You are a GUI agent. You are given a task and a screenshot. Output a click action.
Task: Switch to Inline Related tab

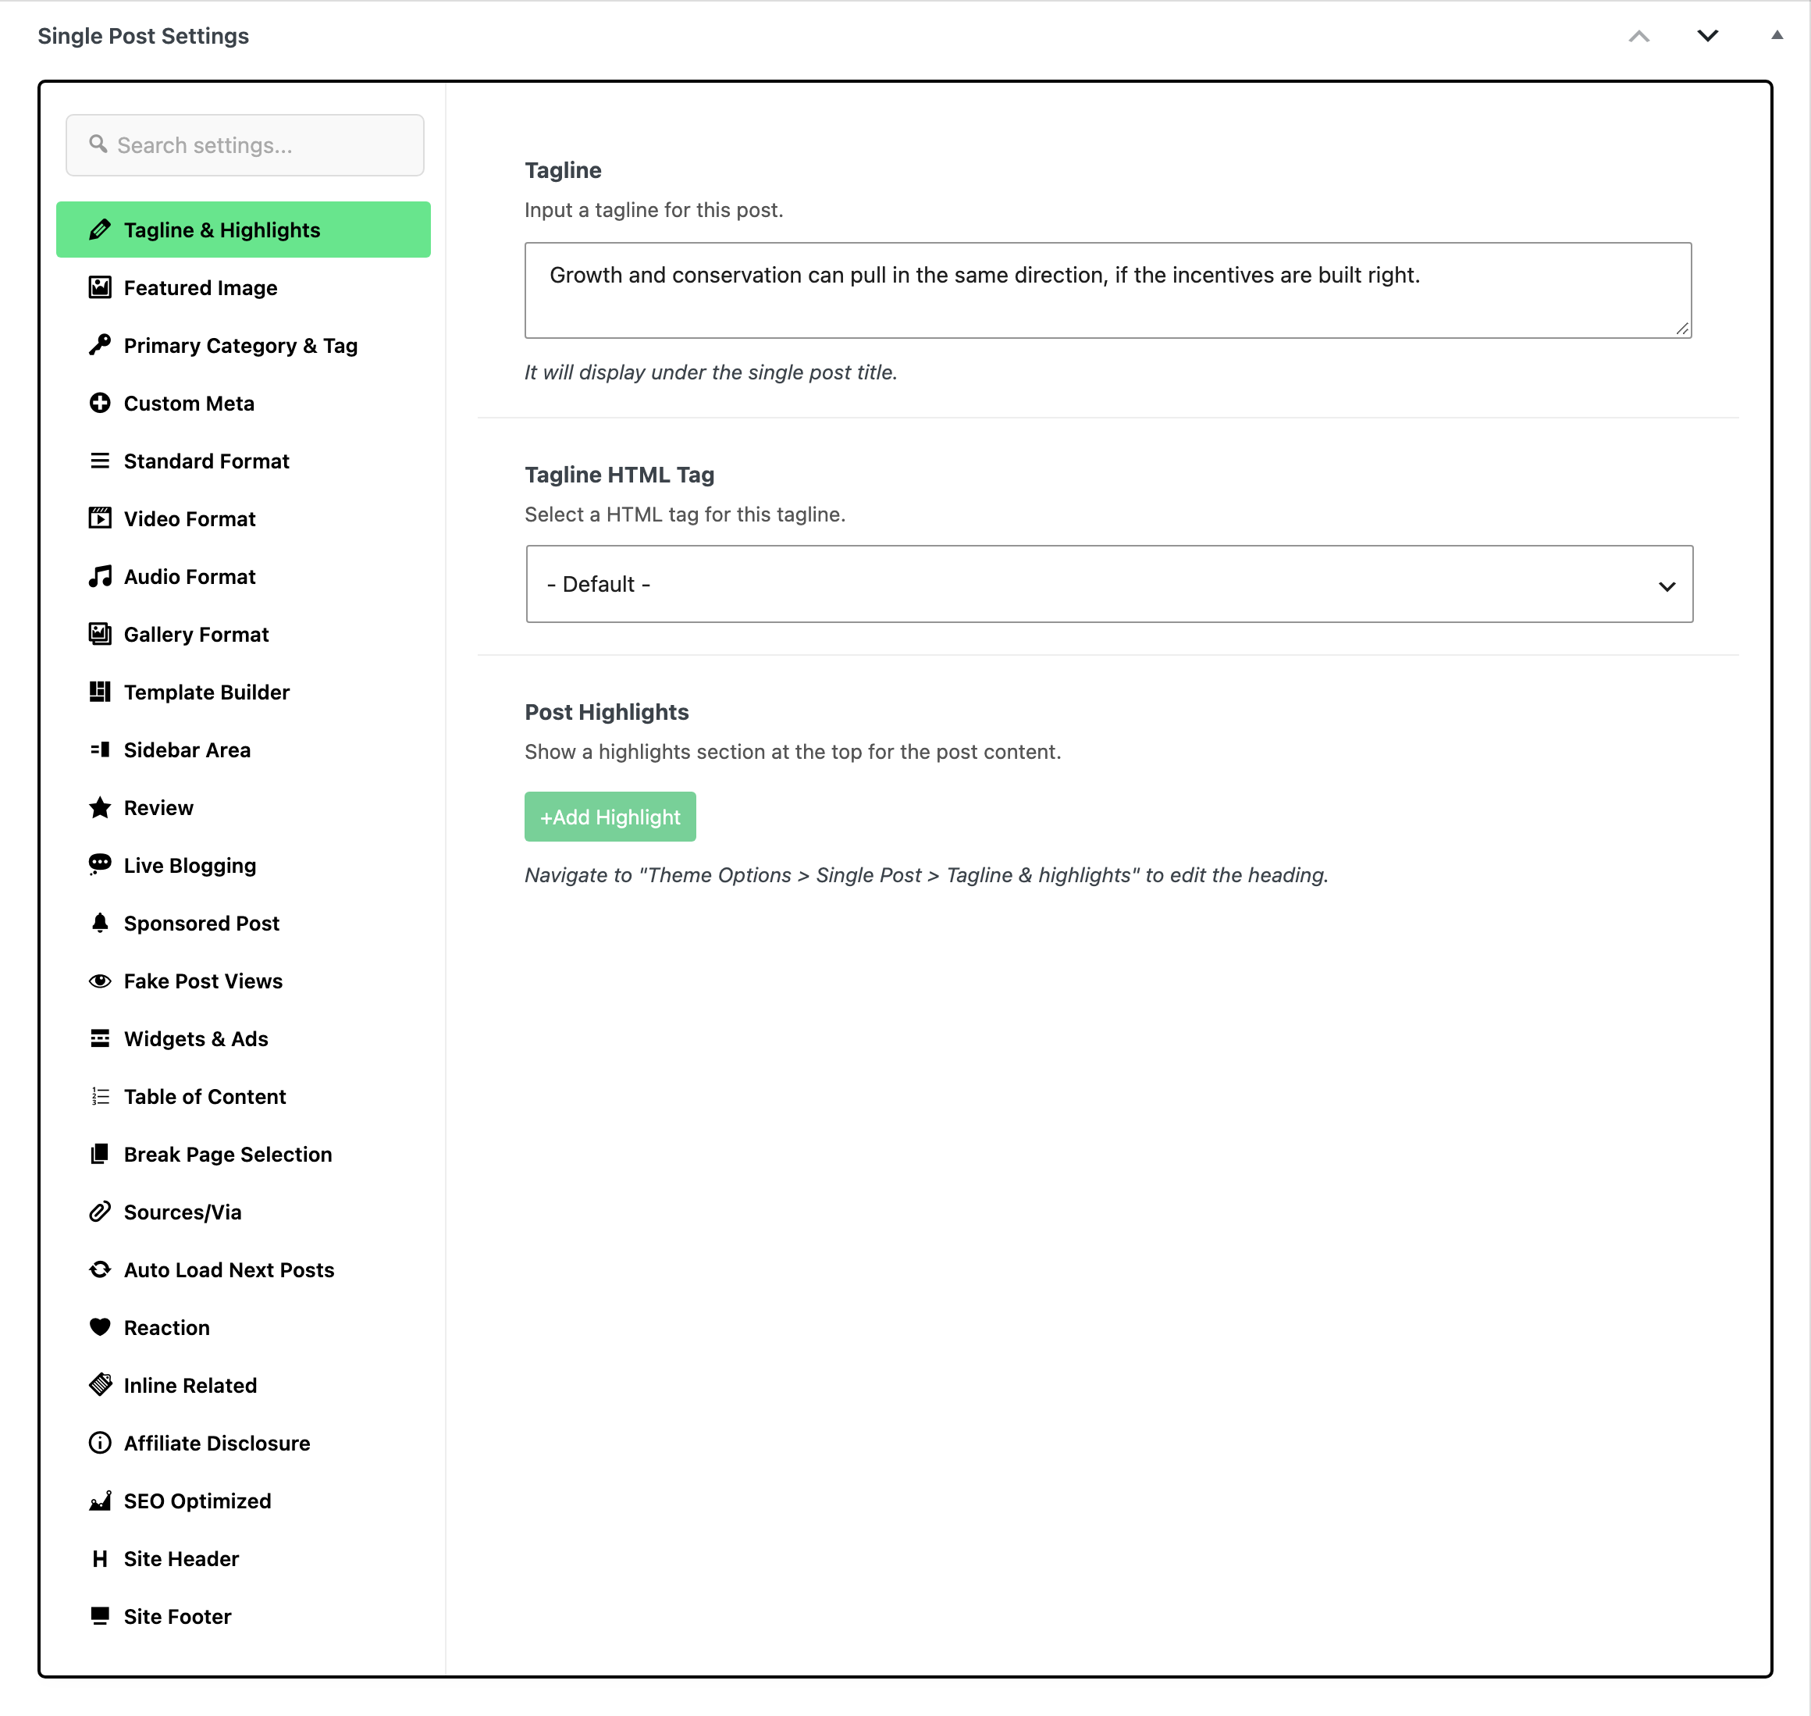[244, 1386]
